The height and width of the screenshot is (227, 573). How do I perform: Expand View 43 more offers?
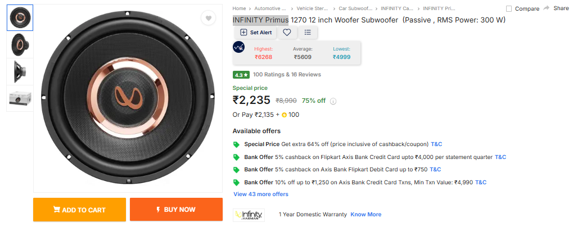261,194
